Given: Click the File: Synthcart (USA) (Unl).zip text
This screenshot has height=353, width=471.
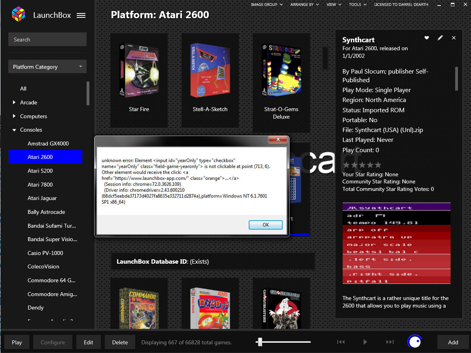Looking at the screenshot, I should click(x=383, y=130).
